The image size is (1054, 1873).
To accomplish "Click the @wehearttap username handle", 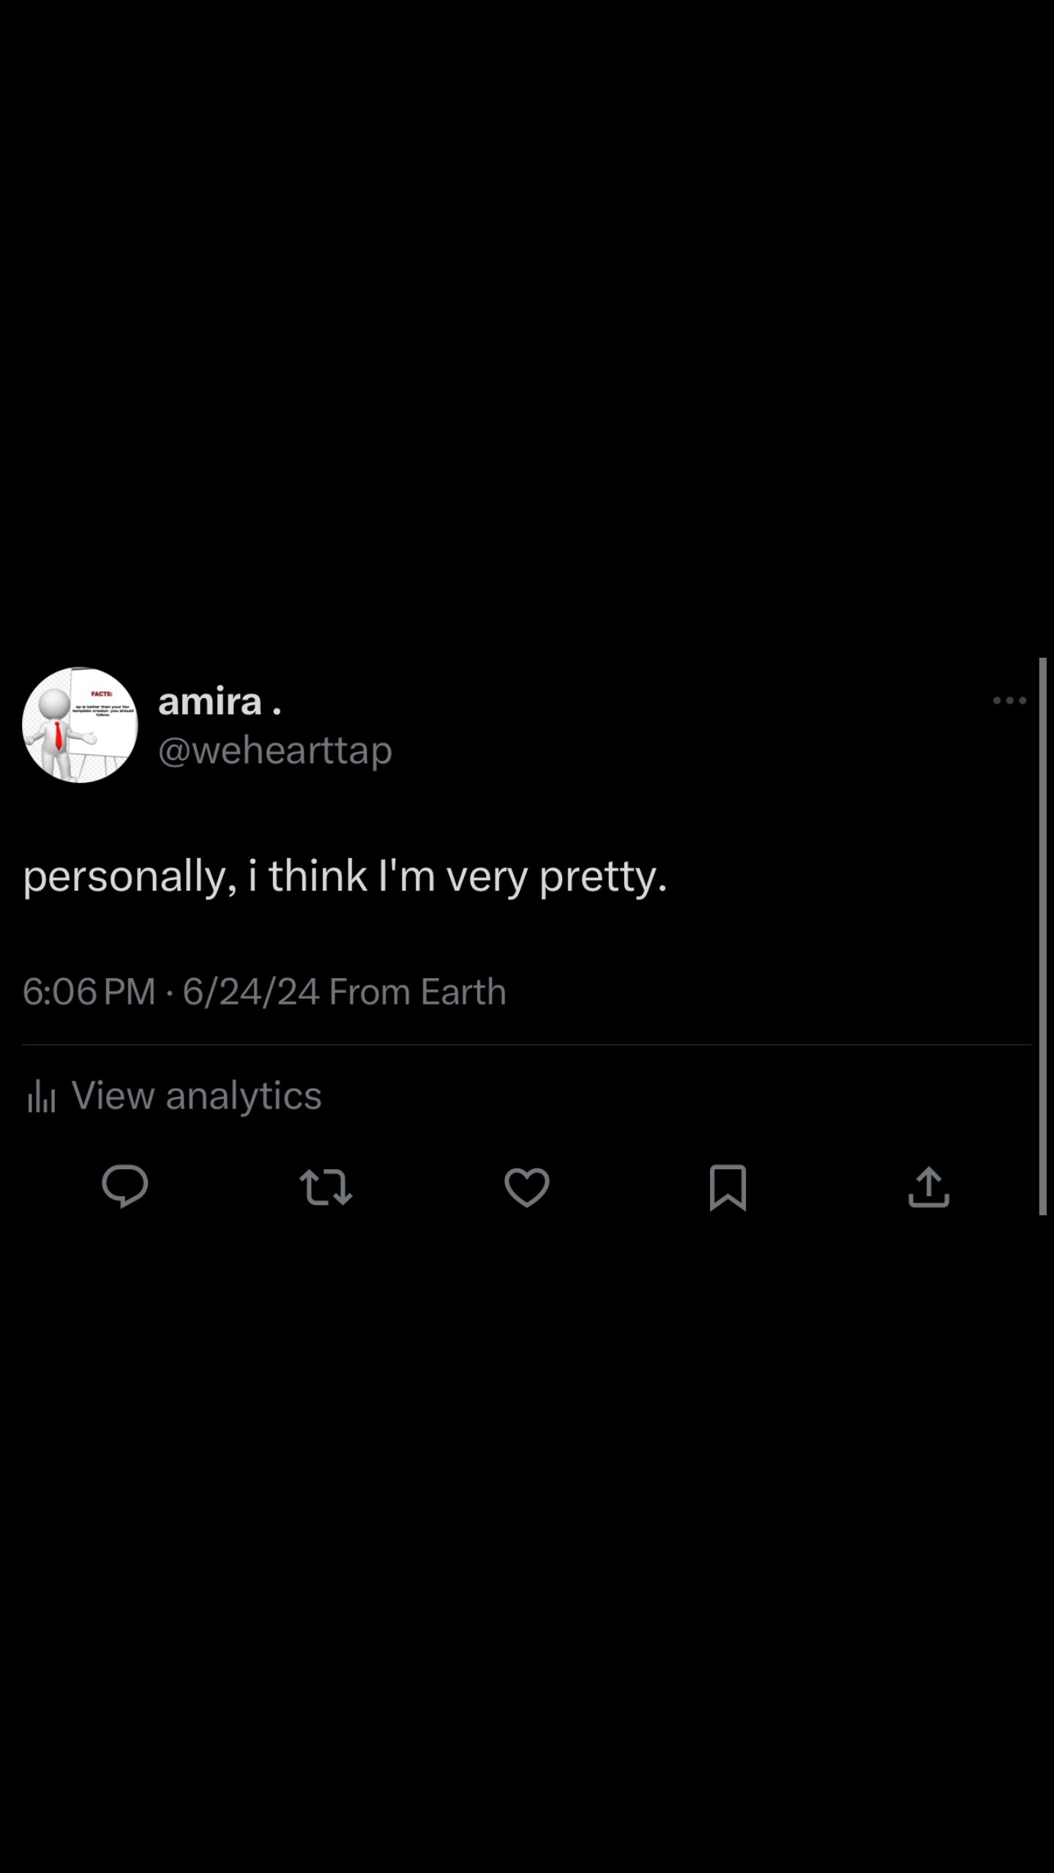I will (x=274, y=749).
